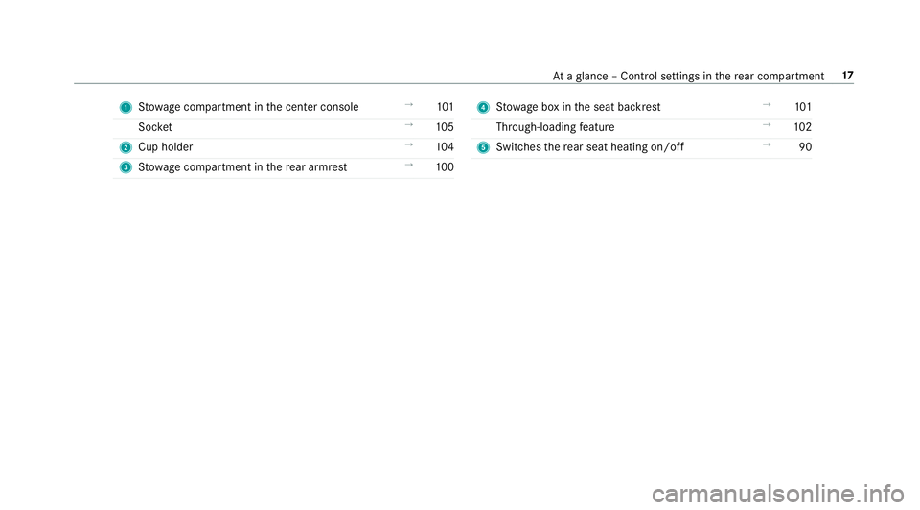The width and height of the screenshot is (920, 510).
Task: Open page 101 for seat backrest stowage box
Action: [x=803, y=107]
